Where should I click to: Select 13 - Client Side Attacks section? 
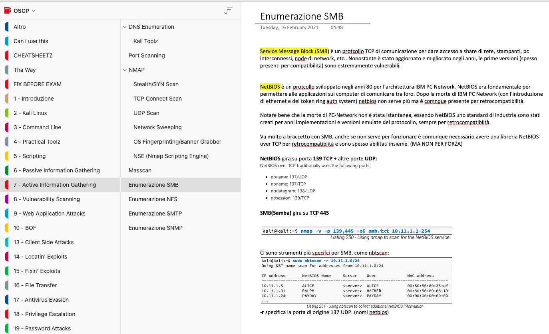point(60,242)
